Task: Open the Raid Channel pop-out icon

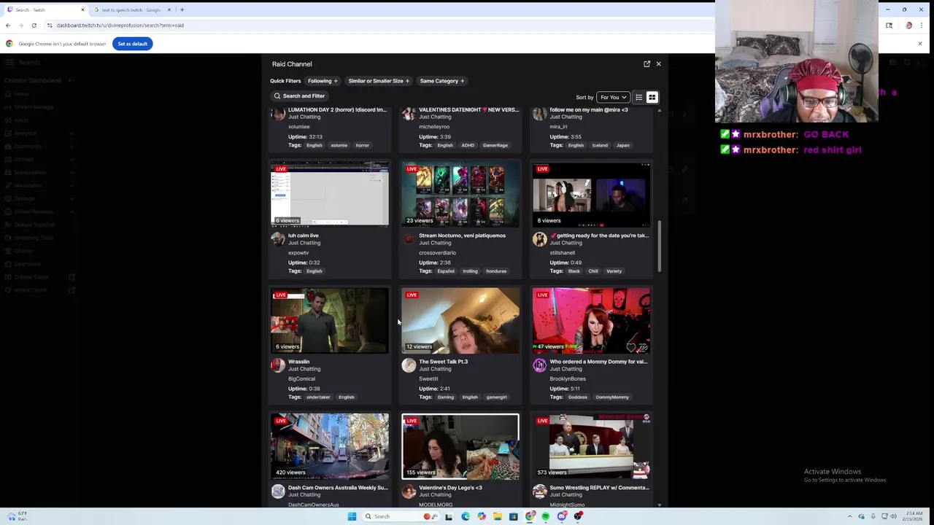Action: click(x=647, y=64)
